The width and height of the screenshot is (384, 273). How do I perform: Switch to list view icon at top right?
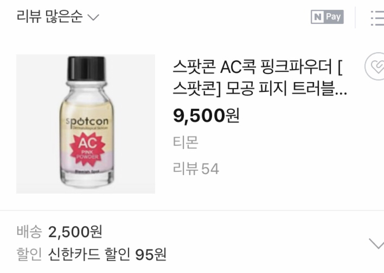pyautogui.click(x=377, y=18)
